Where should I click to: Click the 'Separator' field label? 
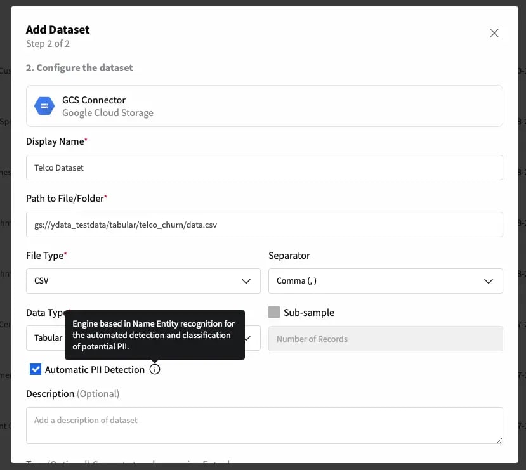(x=289, y=256)
